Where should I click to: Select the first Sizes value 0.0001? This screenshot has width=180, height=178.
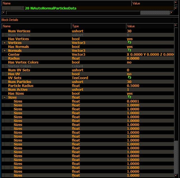(133, 101)
